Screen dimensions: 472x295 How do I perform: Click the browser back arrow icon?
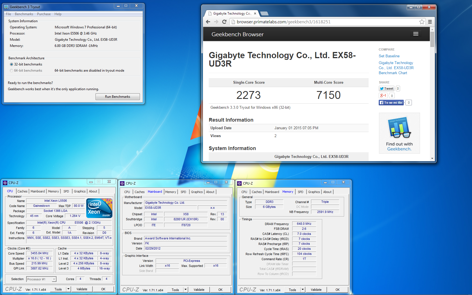[208, 22]
